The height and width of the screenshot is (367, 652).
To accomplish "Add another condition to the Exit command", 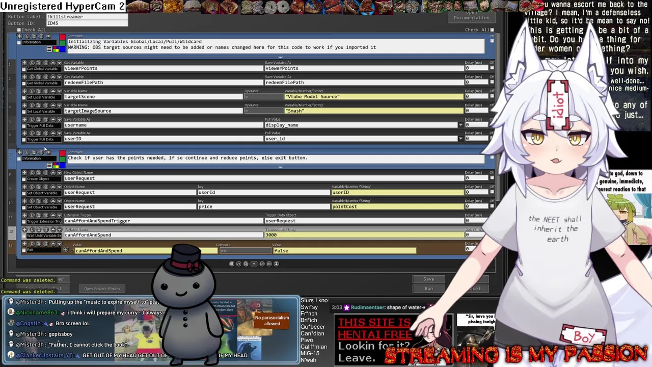I will (x=65, y=250).
